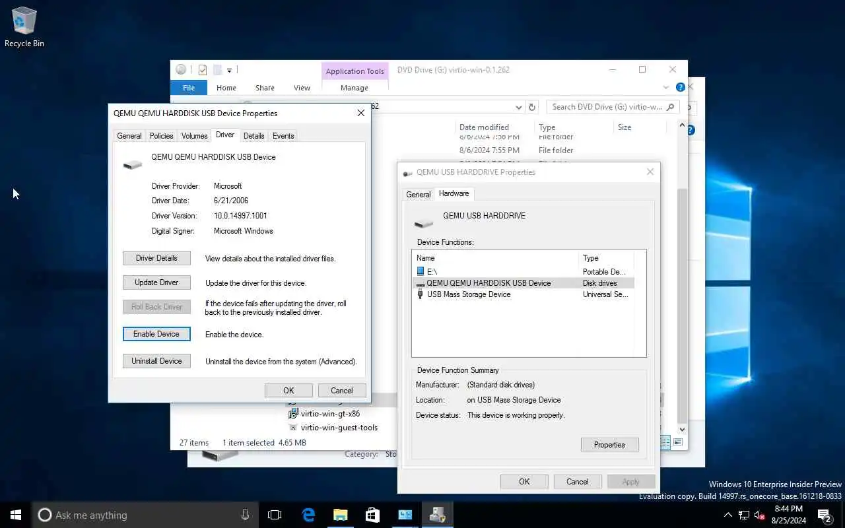The width and height of the screenshot is (845, 528).
Task: Click the search magnifier icon in Explorer
Action: pyautogui.click(x=671, y=106)
